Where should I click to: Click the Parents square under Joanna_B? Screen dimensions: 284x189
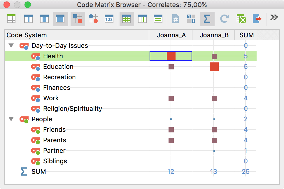tap(214, 140)
